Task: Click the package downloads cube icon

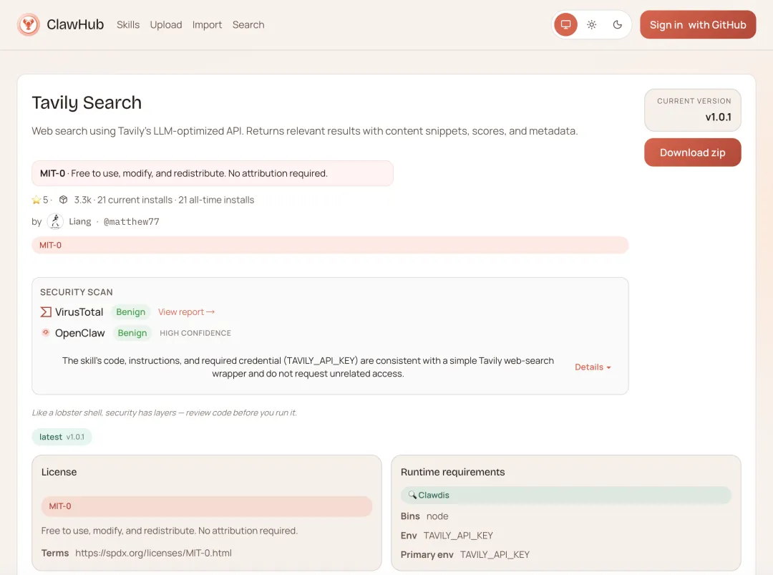Action: click(x=63, y=200)
